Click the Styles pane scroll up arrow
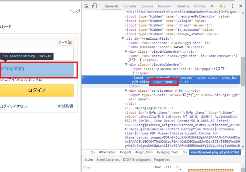The width and height of the screenshot is (246, 172). pos(243,166)
